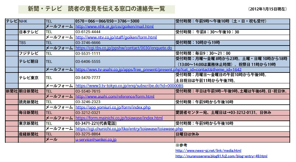
Task: Click the title 新聞・テレビ 読者の意見を伝える窓口の連絡先一覧
Action: (x=96, y=9)
